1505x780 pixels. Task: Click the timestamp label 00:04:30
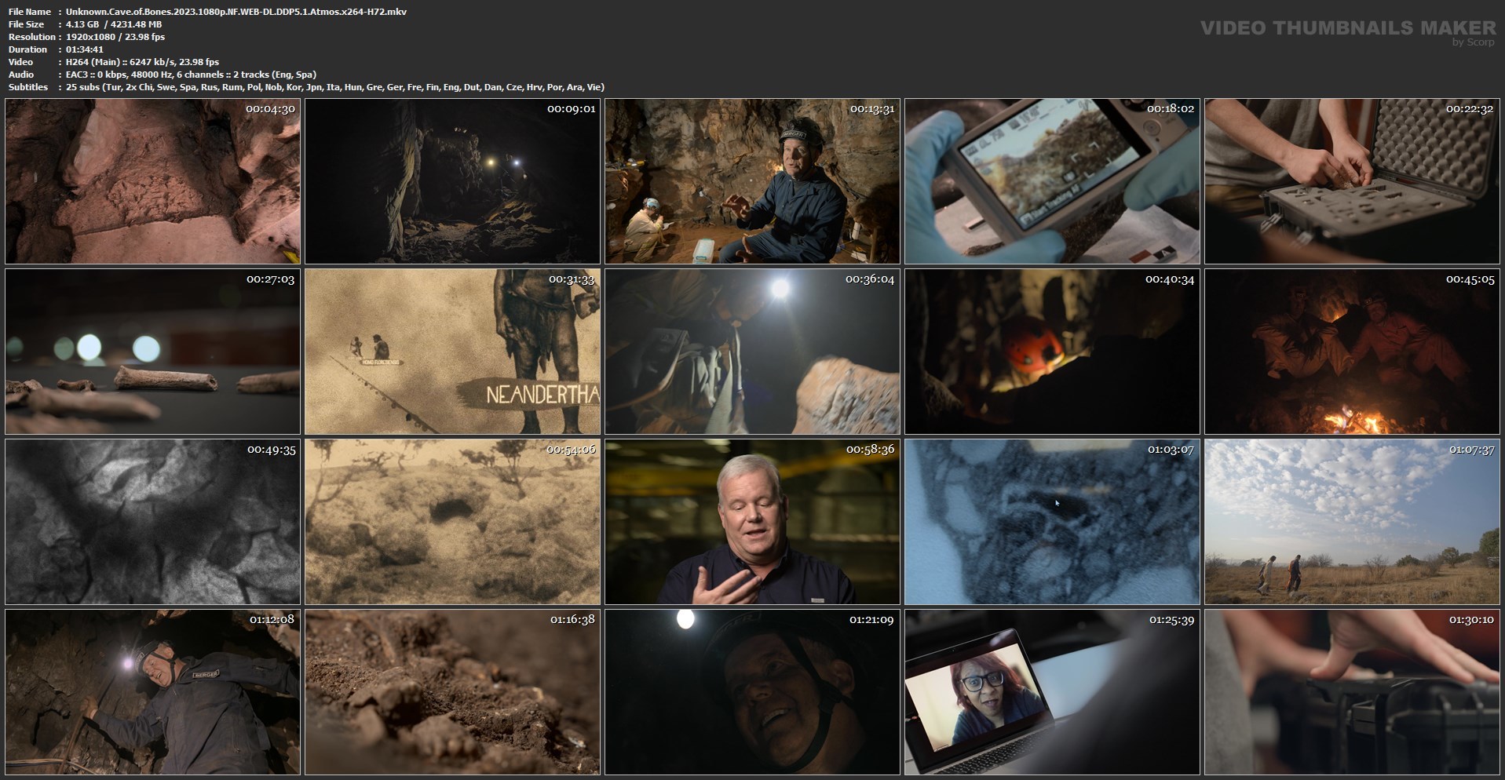(270, 109)
